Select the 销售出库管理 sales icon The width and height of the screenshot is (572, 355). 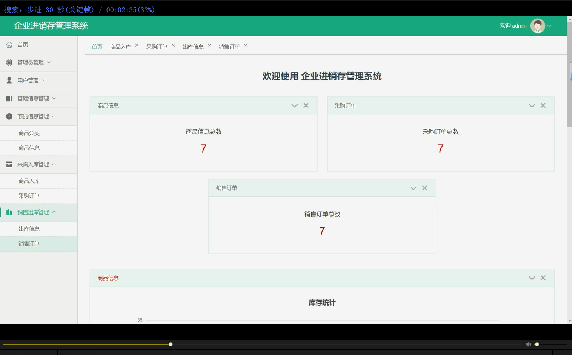[x=9, y=212]
